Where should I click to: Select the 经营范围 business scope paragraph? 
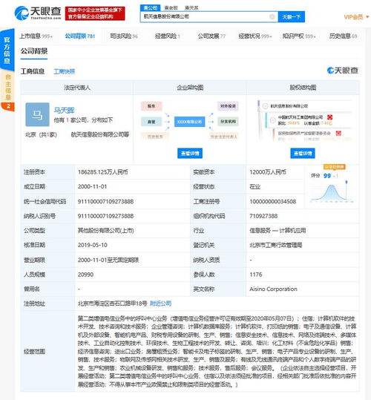[x=217, y=351]
